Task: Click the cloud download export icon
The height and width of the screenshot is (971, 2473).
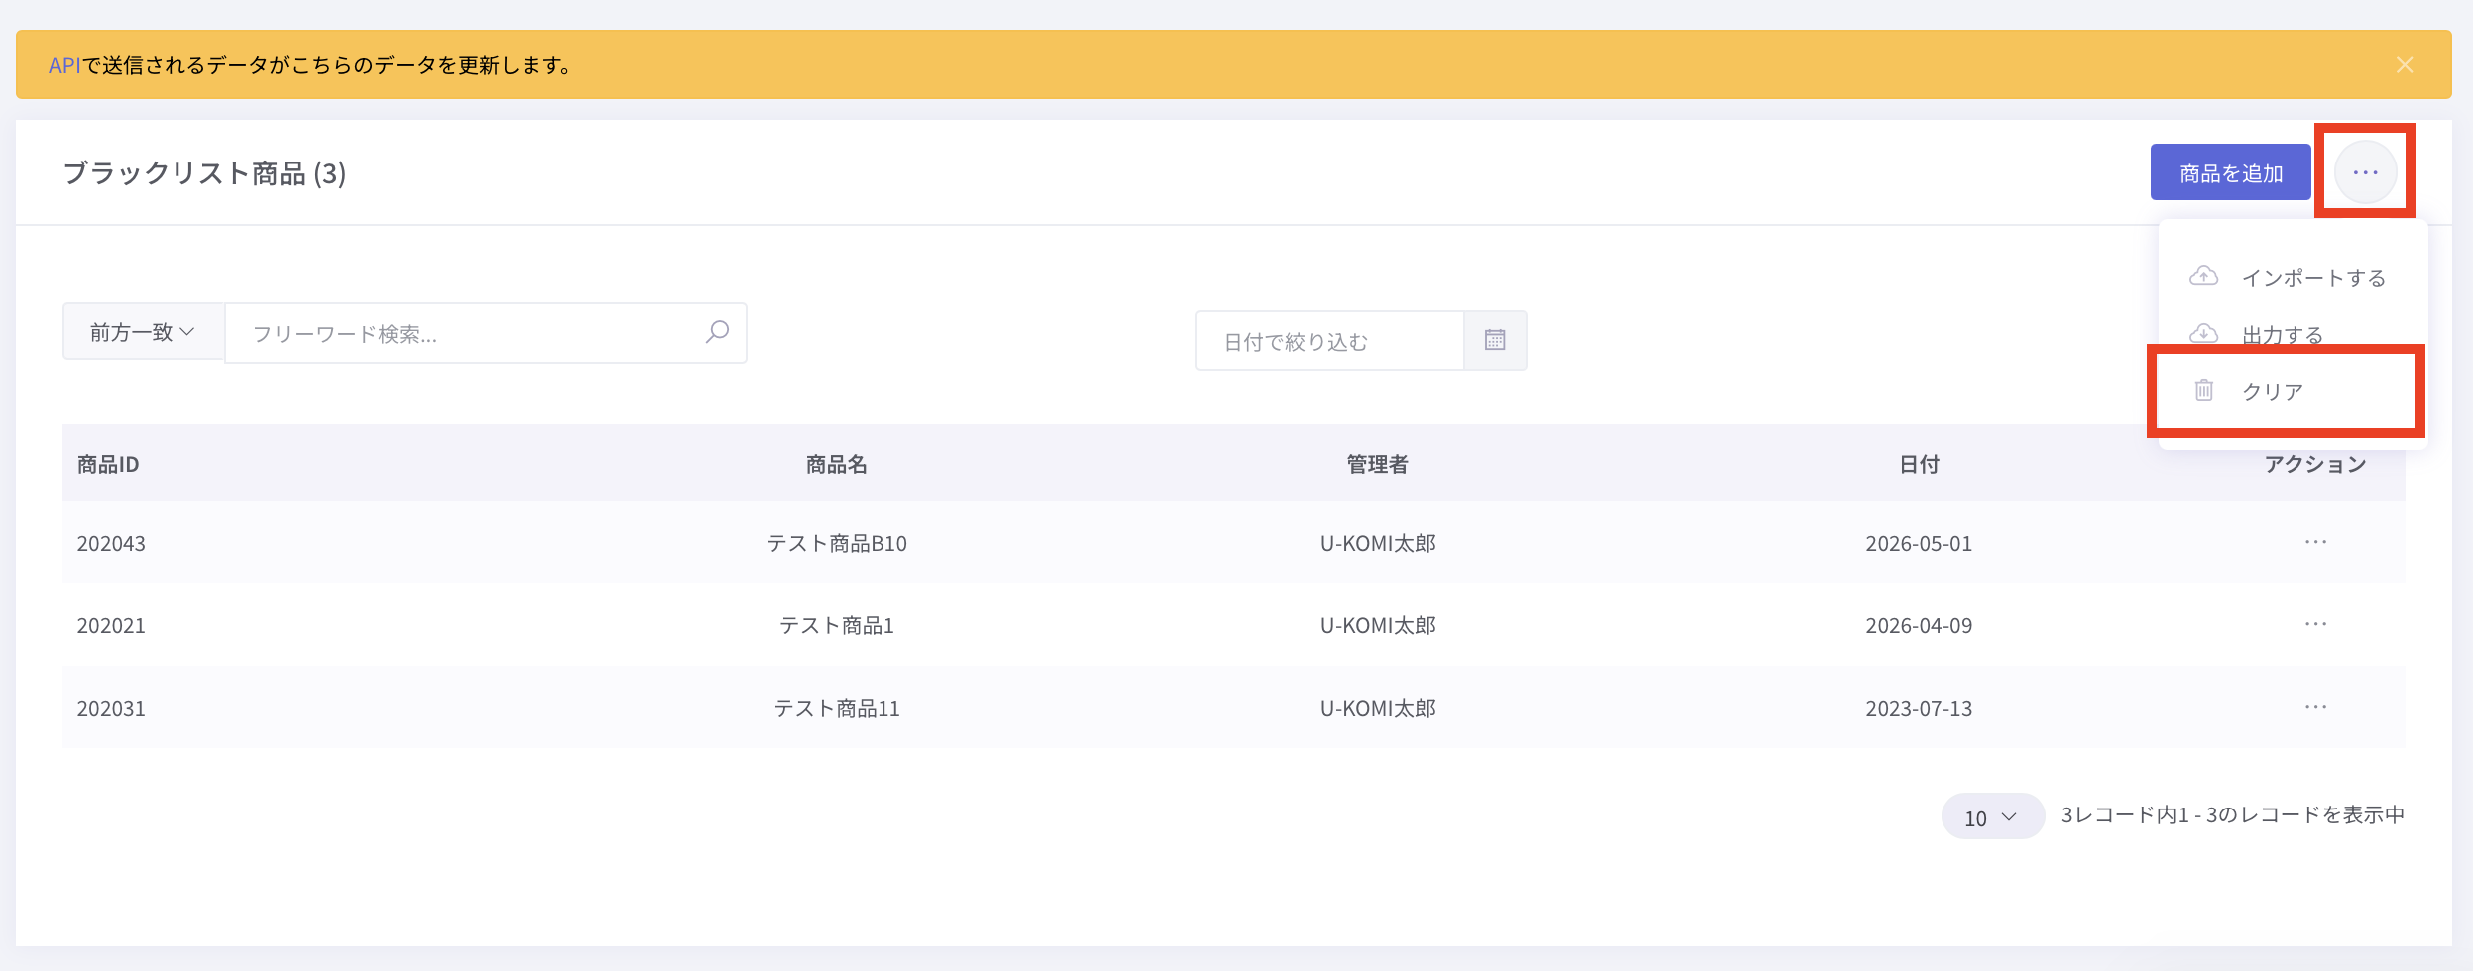Action: (2204, 333)
